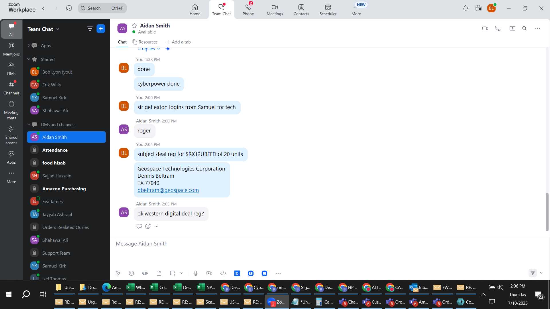Open send options dropdown arrow
Image resolution: width=550 pixels, height=309 pixels.
tap(541, 273)
